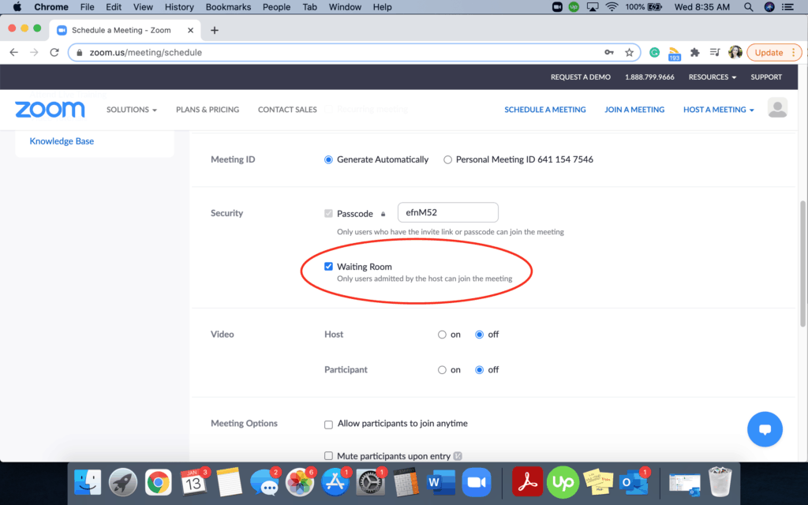
Task: Click the Knowledge Base link
Action: (x=62, y=141)
